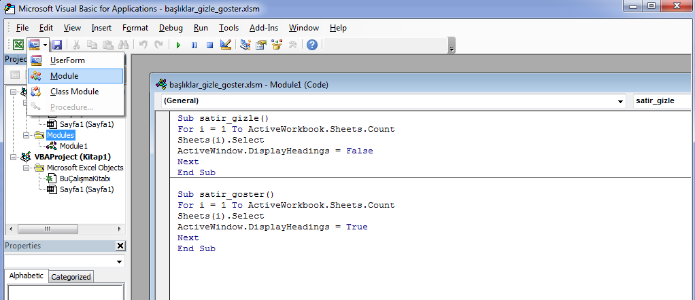Viewport: 695px width, 300px height.
Task: Select Sayfa1 (Sayfa1) above the Modules folder
Action: 87,124
